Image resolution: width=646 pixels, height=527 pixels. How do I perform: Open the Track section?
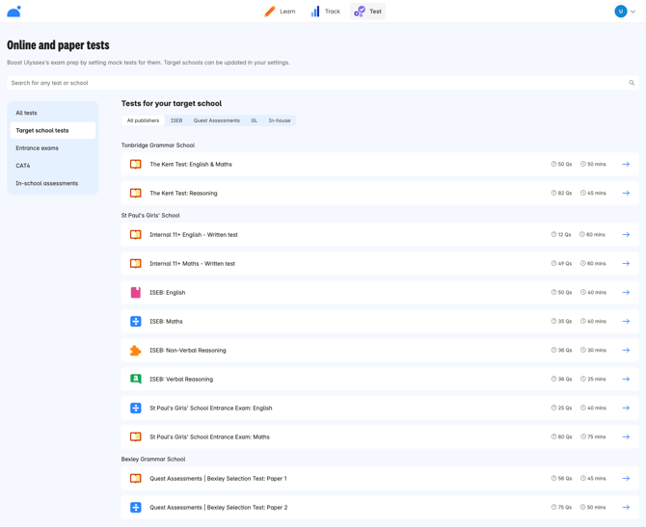(x=325, y=12)
